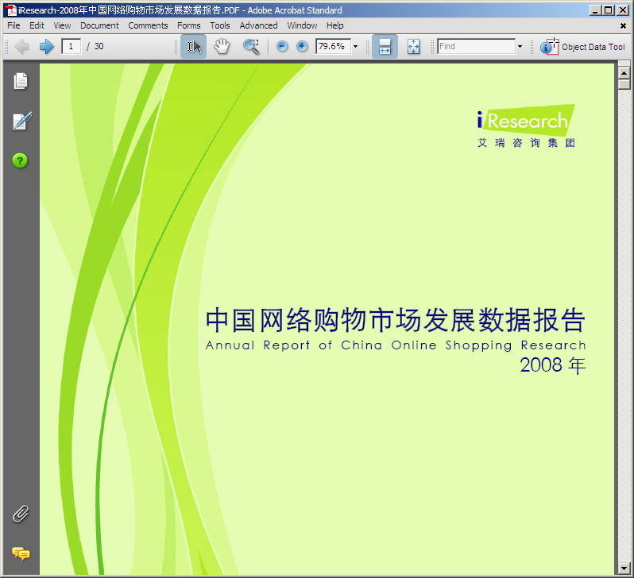Screen dimensions: 634x578
Task: Click the zoom out minus button
Action: point(282,47)
